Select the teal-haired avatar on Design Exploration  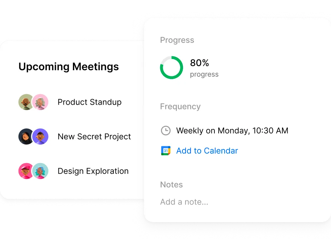40,171
